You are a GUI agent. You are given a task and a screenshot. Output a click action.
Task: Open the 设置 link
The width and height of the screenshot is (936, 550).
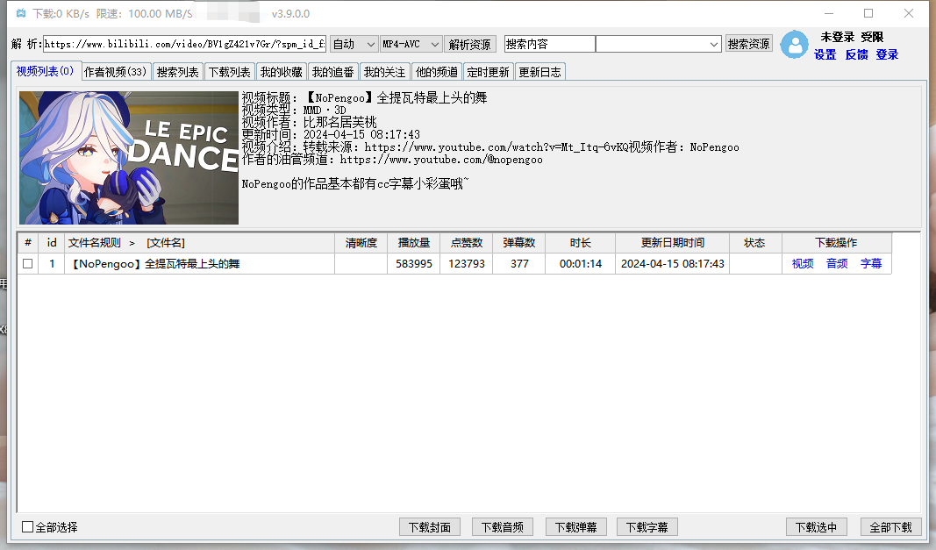click(x=825, y=55)
